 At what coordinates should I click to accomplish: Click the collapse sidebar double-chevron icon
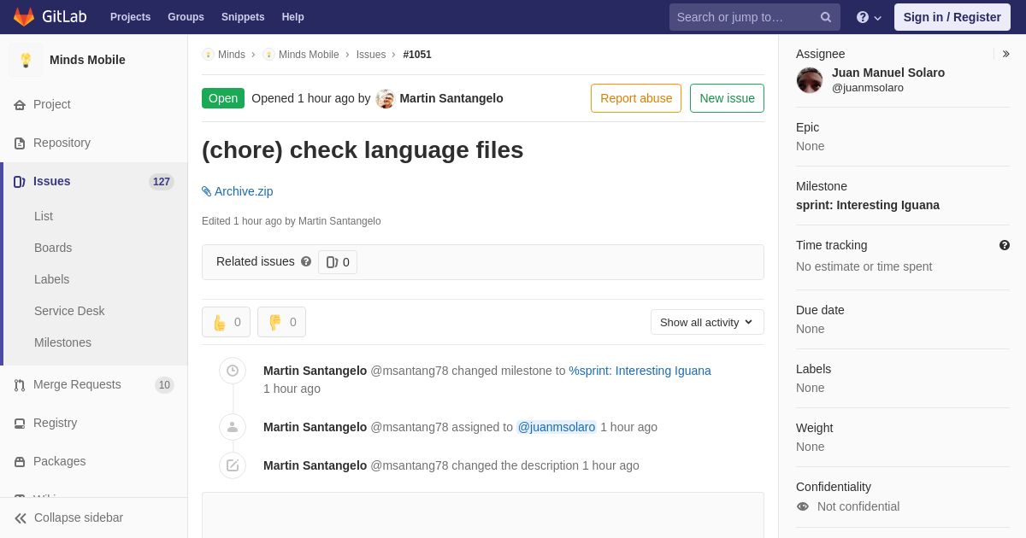click(21, 518)
